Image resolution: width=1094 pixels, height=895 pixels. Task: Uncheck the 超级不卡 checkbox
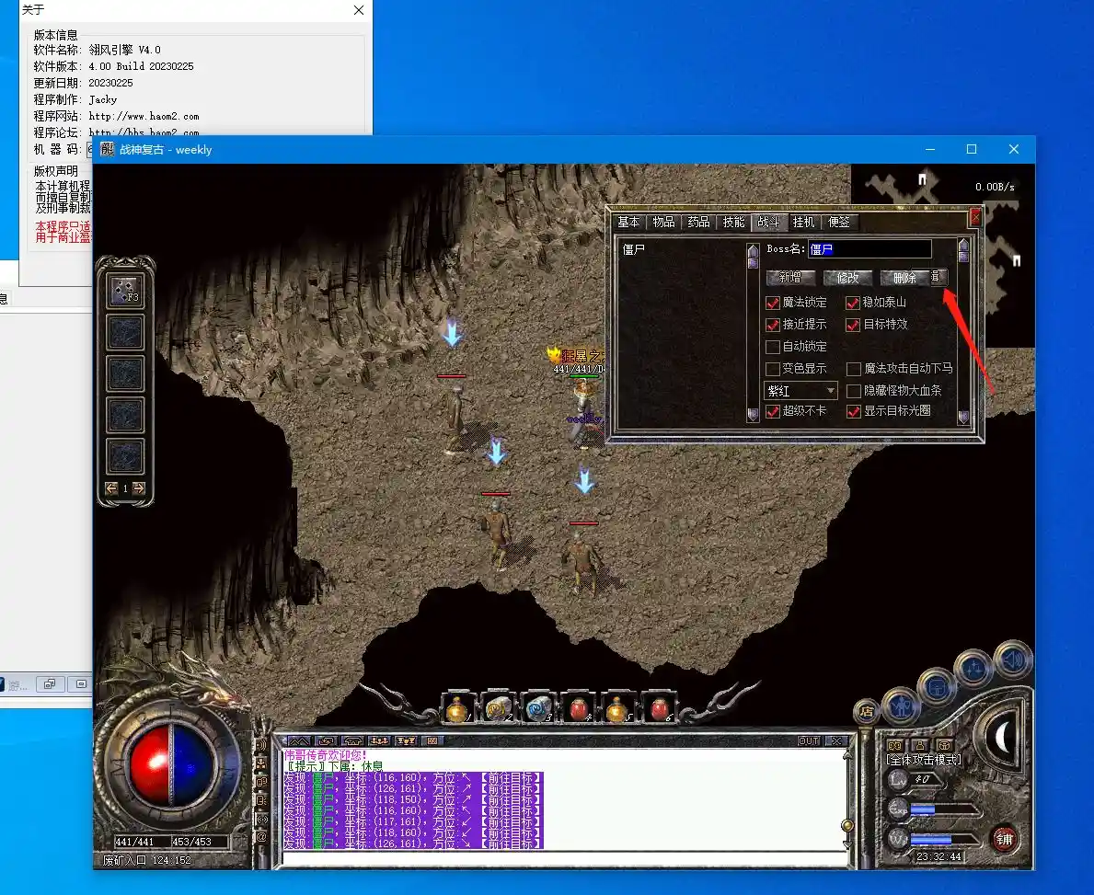(772, 411)
